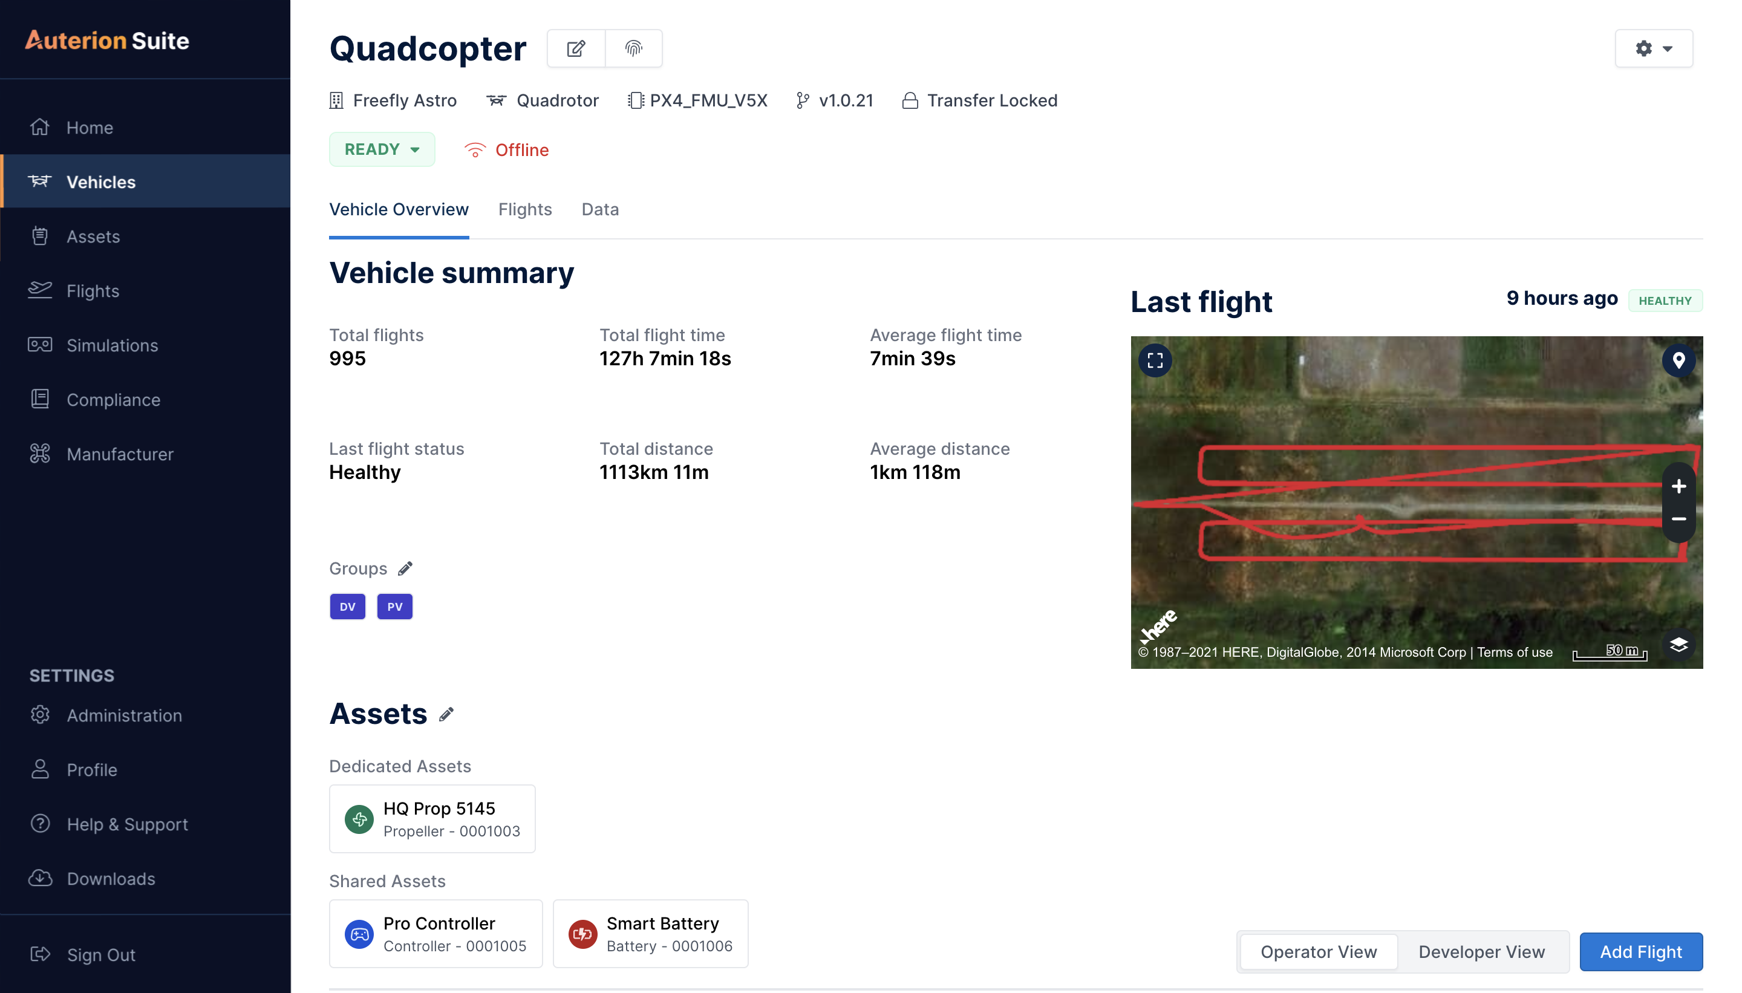Viewport: 1742px width, 993px height.
Task: Click the Add Flight button
Action: click(x=1641, y=951)
